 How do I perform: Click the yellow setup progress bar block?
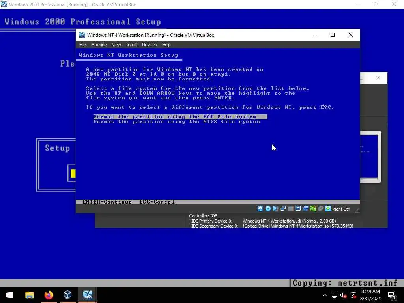(73, 174)
